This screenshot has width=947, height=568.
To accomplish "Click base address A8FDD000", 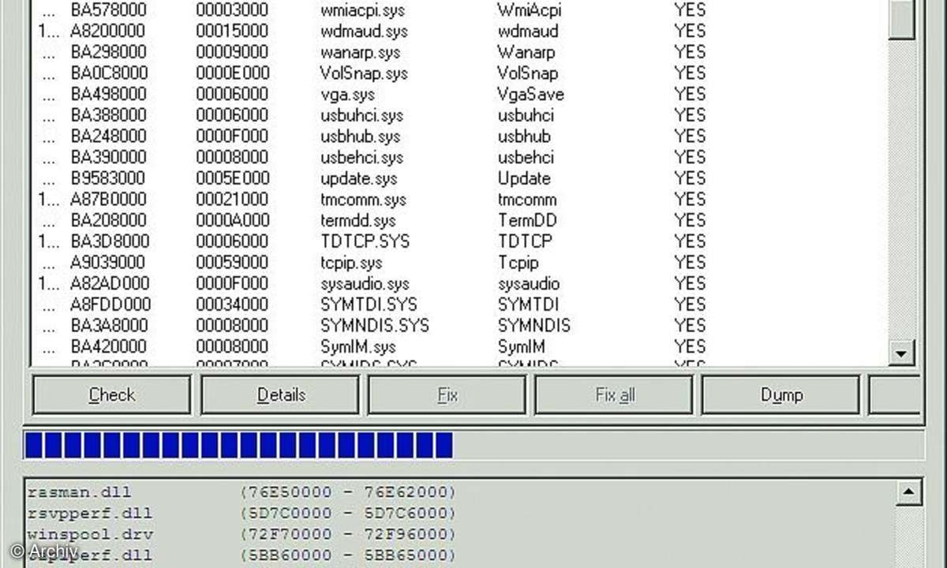I will 110,305.
